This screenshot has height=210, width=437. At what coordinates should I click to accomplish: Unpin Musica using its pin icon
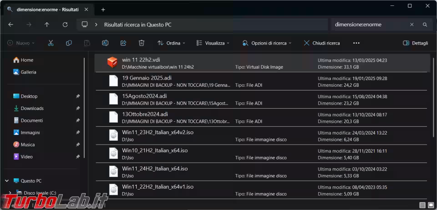tap(78, 145)
